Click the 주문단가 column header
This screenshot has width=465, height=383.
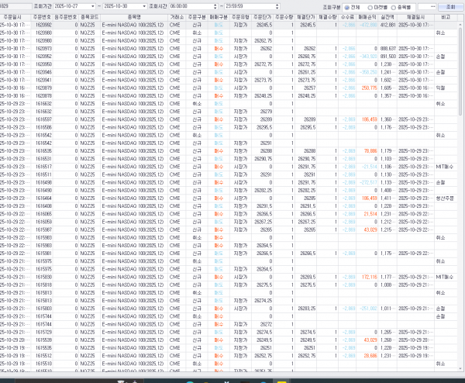[262, 17]
